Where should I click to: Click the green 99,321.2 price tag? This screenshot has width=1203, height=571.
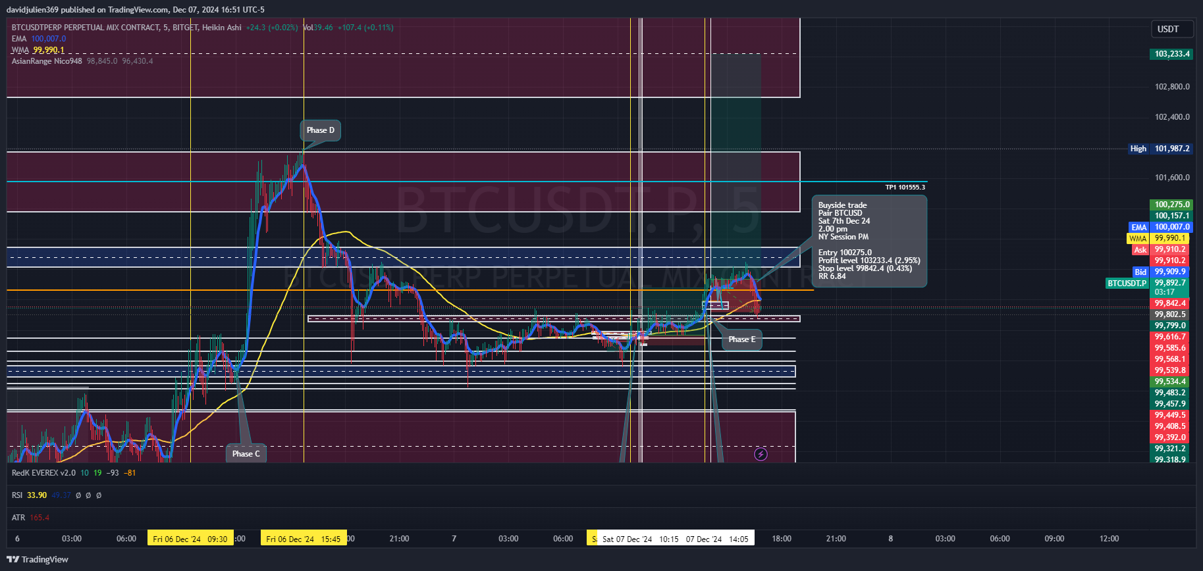tap(1170, 449)
